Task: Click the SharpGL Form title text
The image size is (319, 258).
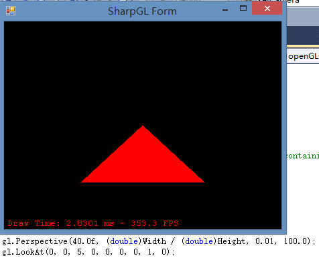Action: pos(142,11)
